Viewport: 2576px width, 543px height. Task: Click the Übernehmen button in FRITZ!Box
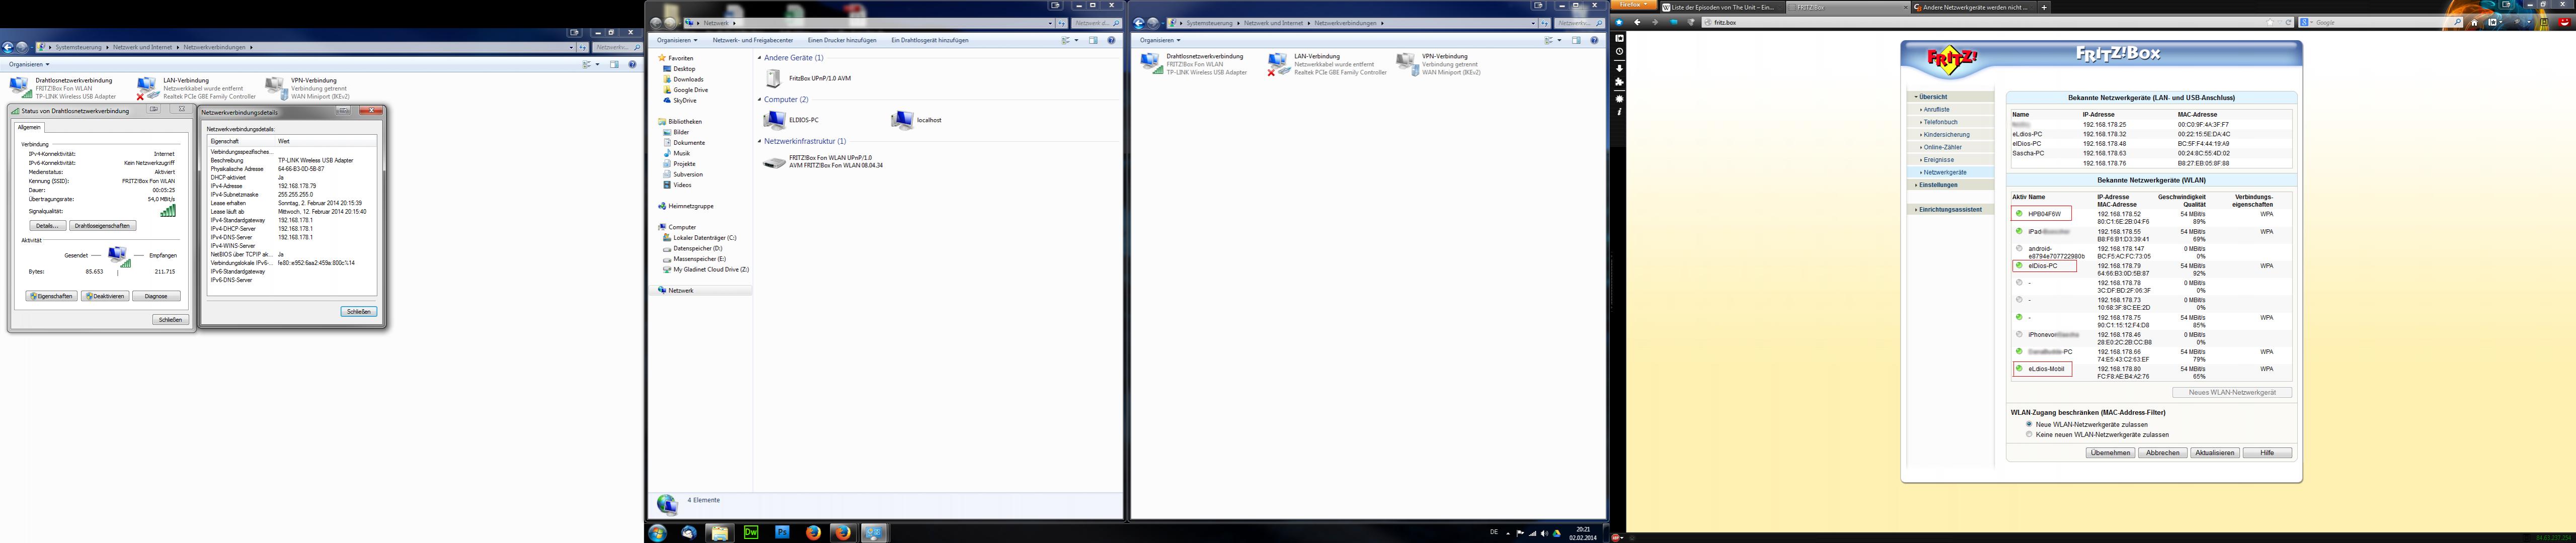click(2110, 453)
